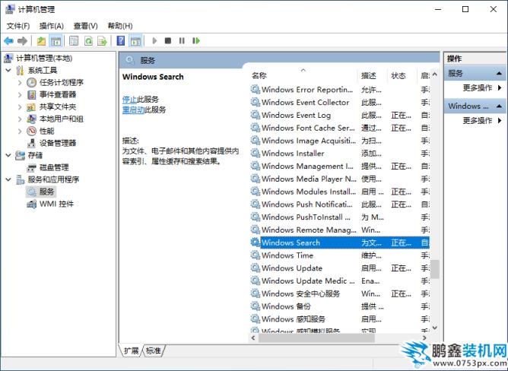Sort by the 描述 column header
Viewport: 508px width, 371px height.
(372, 75)
